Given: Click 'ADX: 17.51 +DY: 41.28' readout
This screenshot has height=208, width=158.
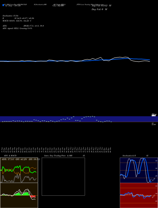Looking at the screenshot, I should pos(14,159).
